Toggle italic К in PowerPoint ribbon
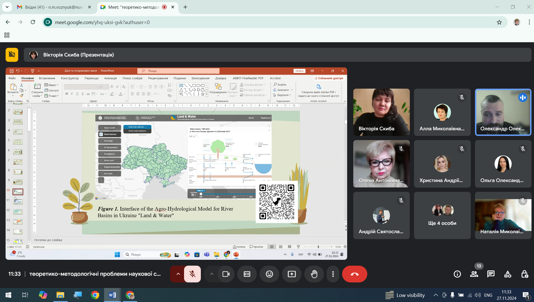 click(x=72, y=94)
